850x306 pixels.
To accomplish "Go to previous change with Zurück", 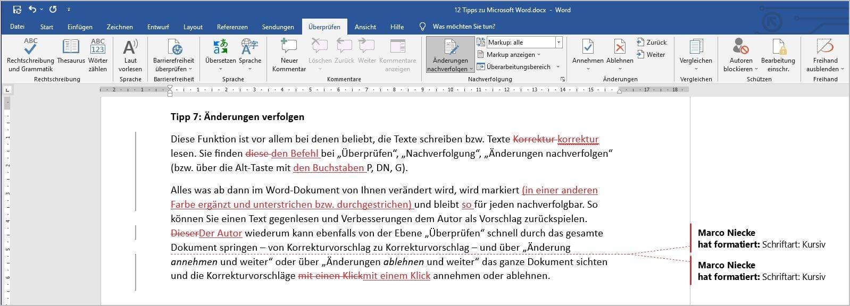I will (652, 42).
